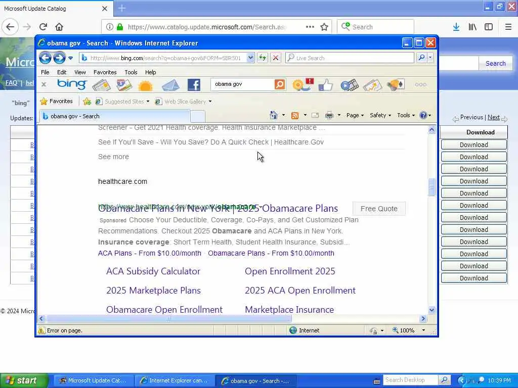Viewport: 518px width, 388px height.
Task: Click the Favorites star button
Action: pyautogui.click(x=57, y=101)
